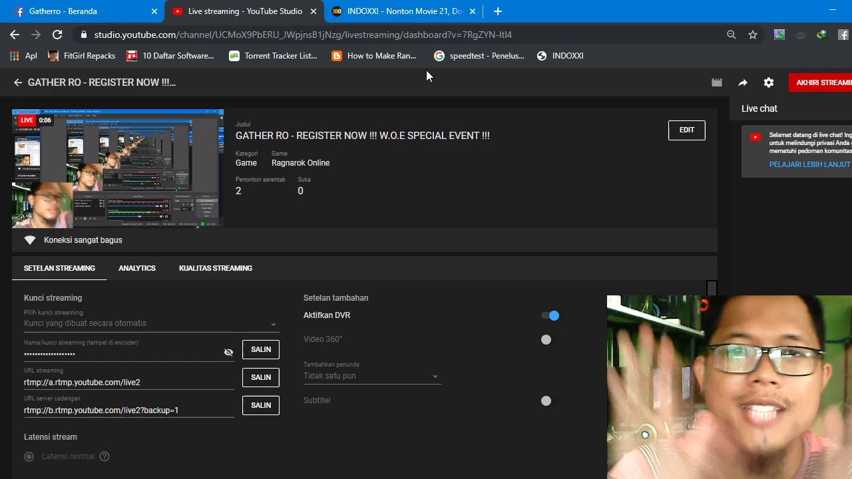Open help icon next to Latensi normal

(x=105, y=456)
